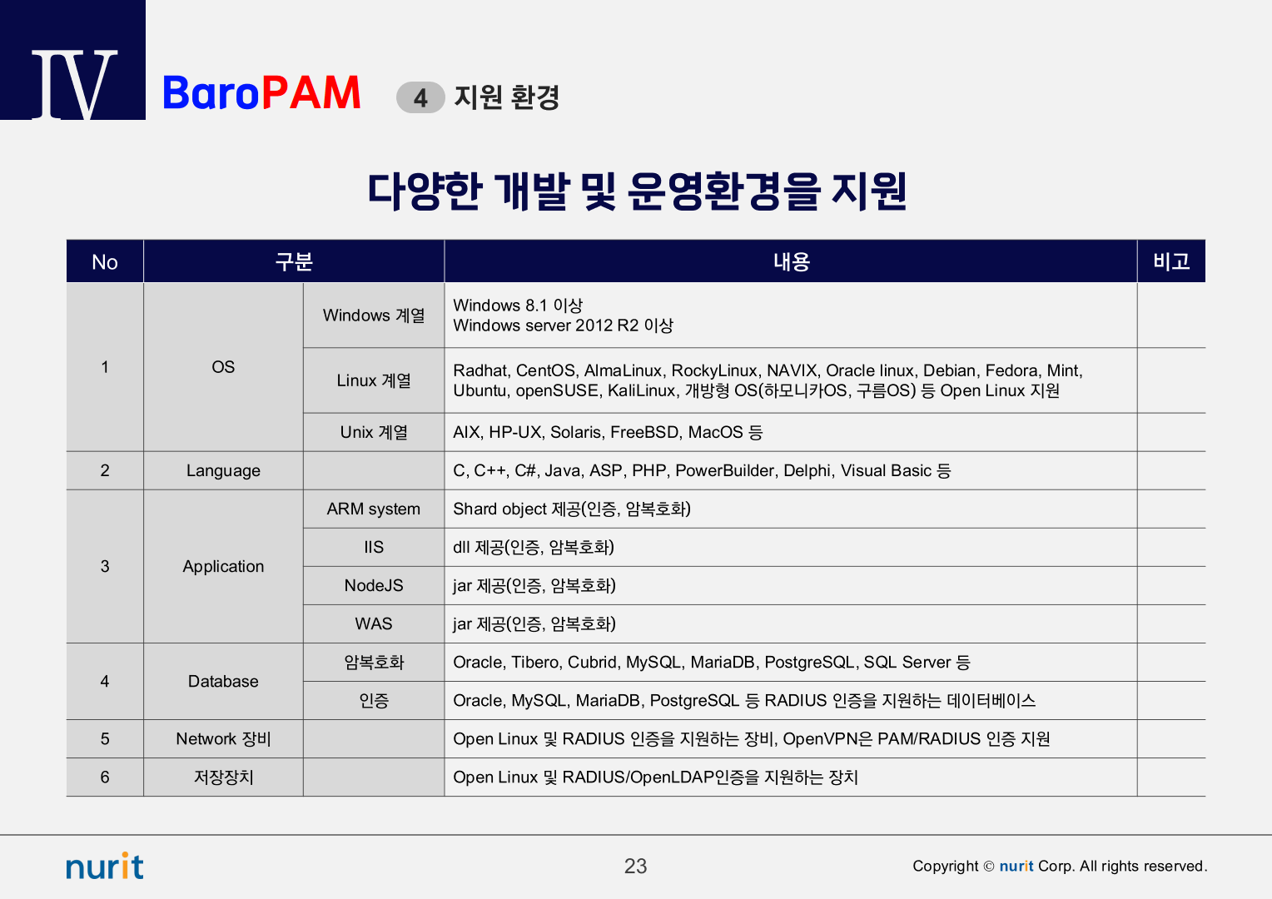Click the copyright notice in the footer

[x=1060, y=866]
